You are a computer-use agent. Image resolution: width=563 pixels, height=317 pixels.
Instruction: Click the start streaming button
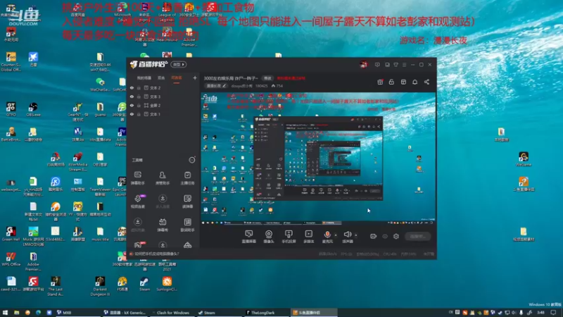pos(418,236)
